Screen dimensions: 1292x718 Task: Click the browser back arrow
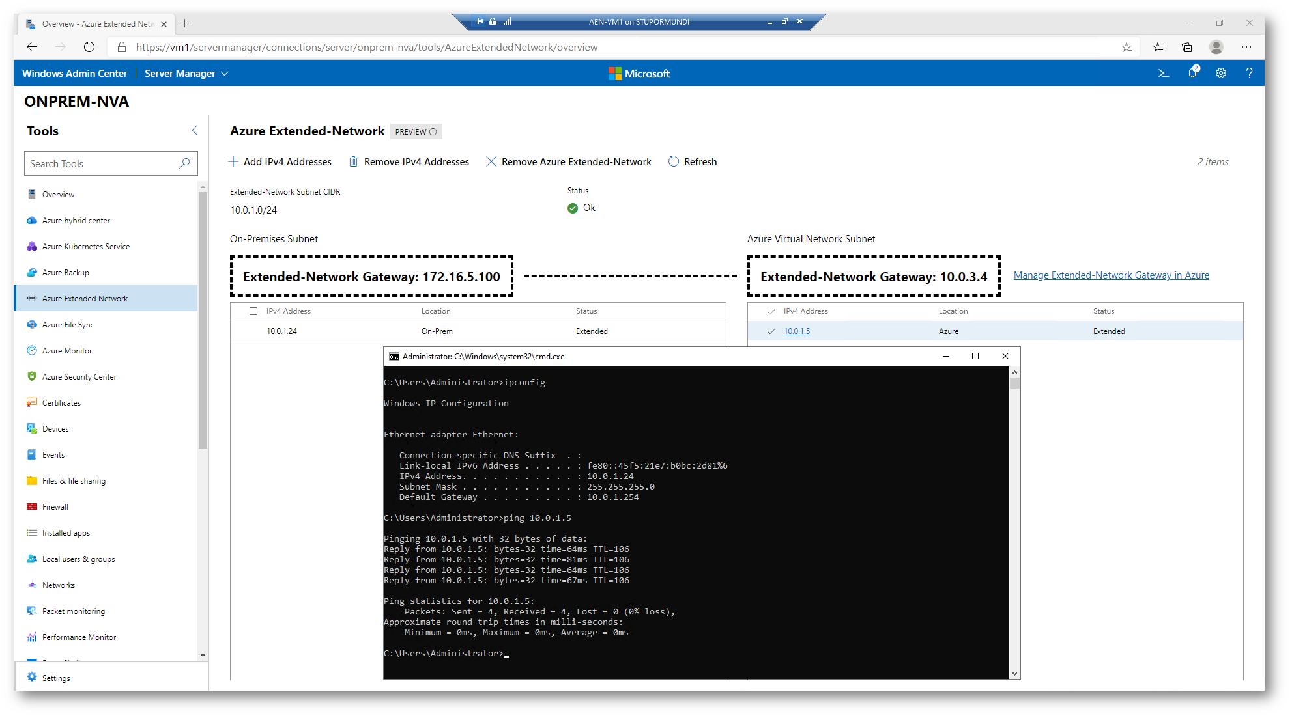(32, 47)
